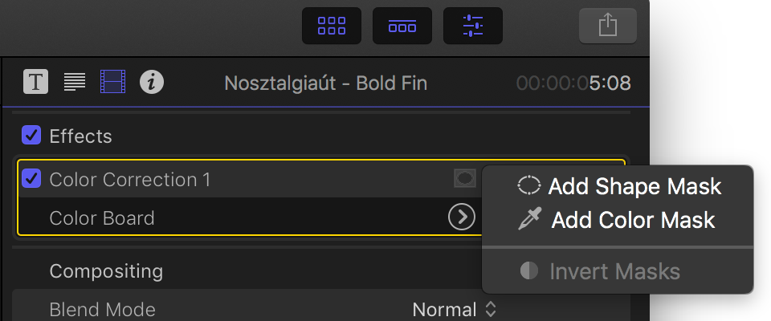This screenshot has height=321, width=771.
Task: Choose Add Color Mask from the menu
Action: coord(618,220)
